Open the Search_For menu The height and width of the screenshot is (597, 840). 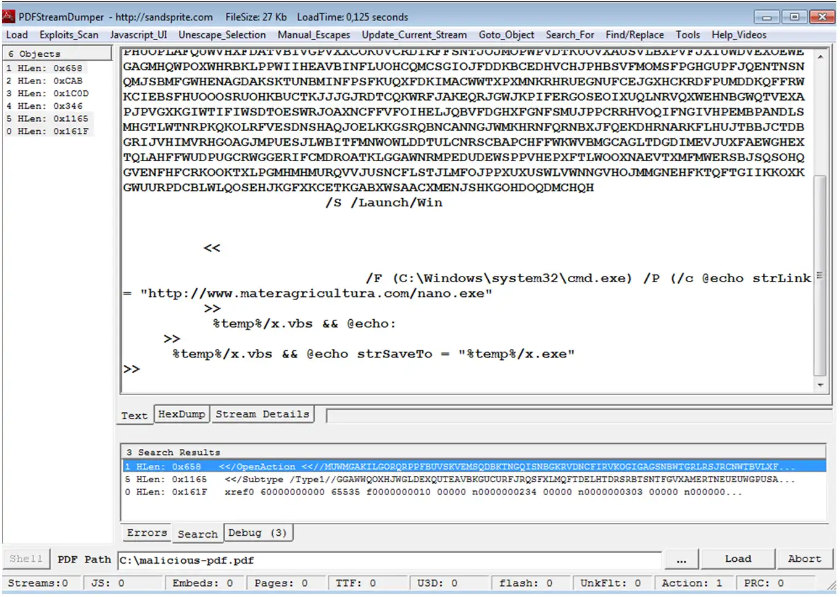tap(570, 35)
